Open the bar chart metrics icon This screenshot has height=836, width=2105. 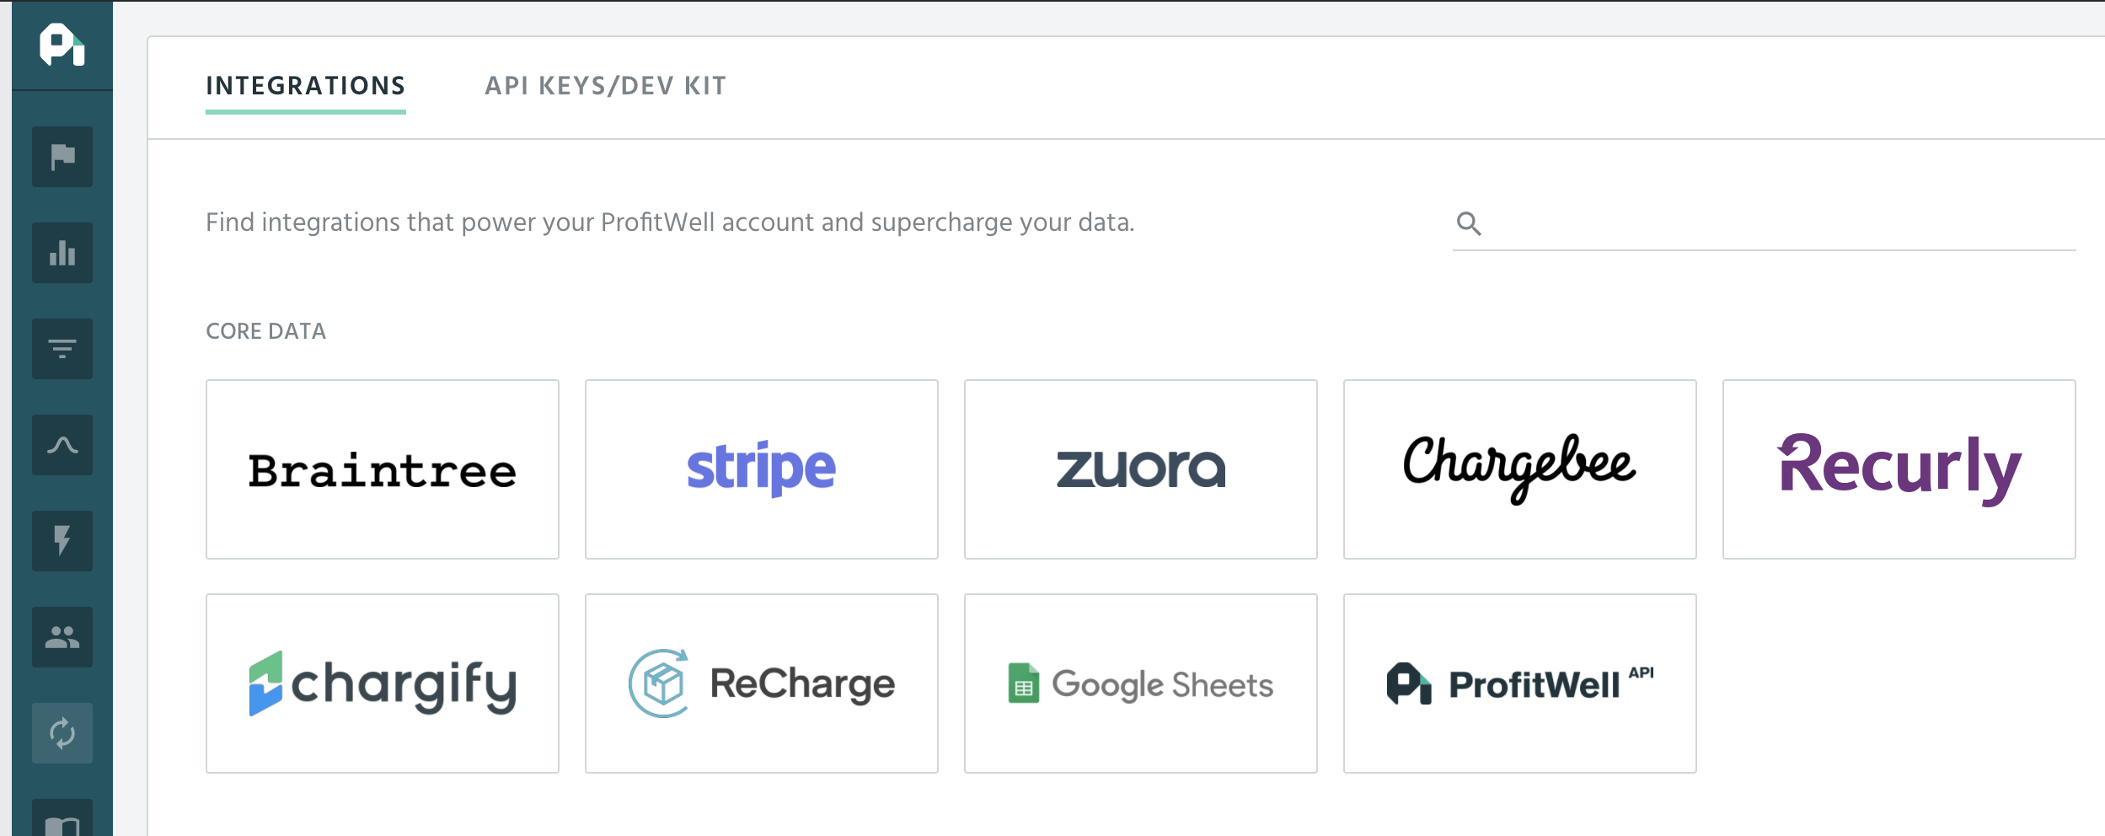62,253
